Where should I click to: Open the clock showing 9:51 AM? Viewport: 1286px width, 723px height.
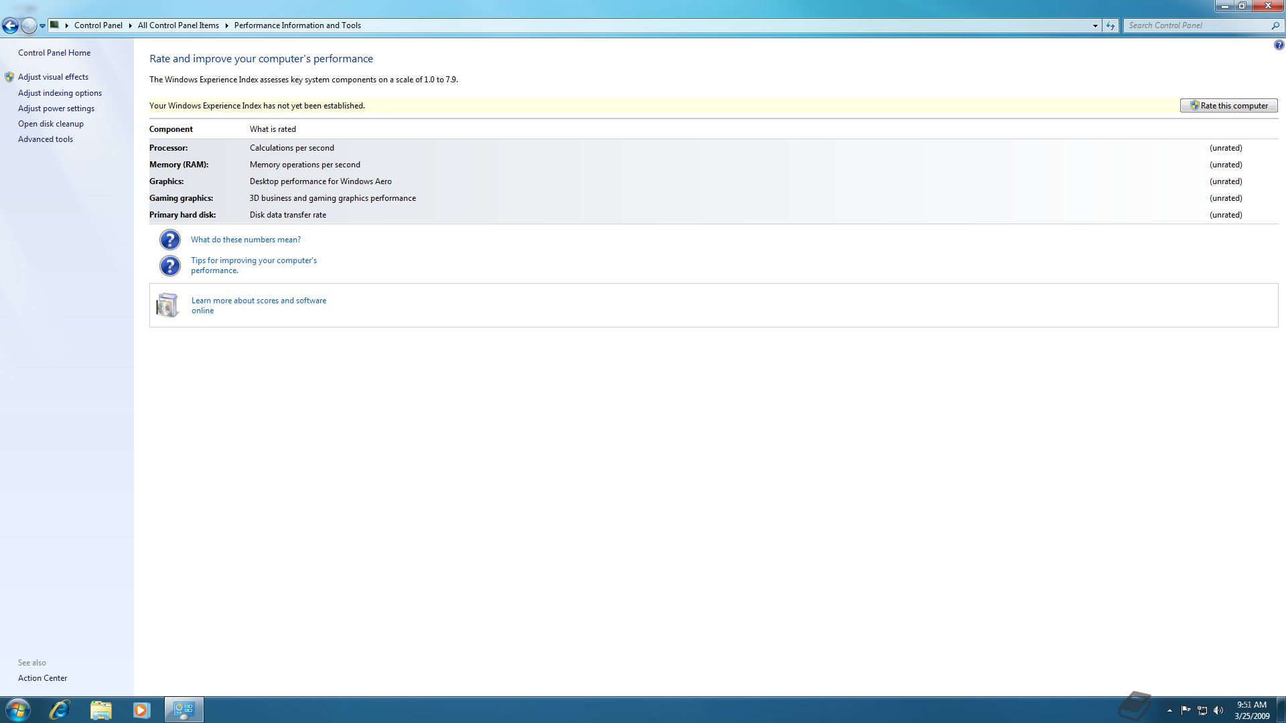[1252, 710]
